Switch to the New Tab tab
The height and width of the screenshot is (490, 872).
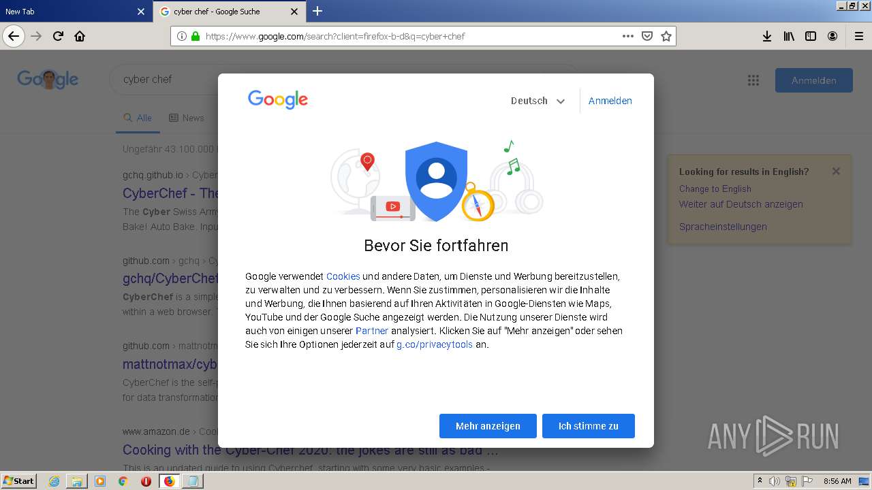75,12
